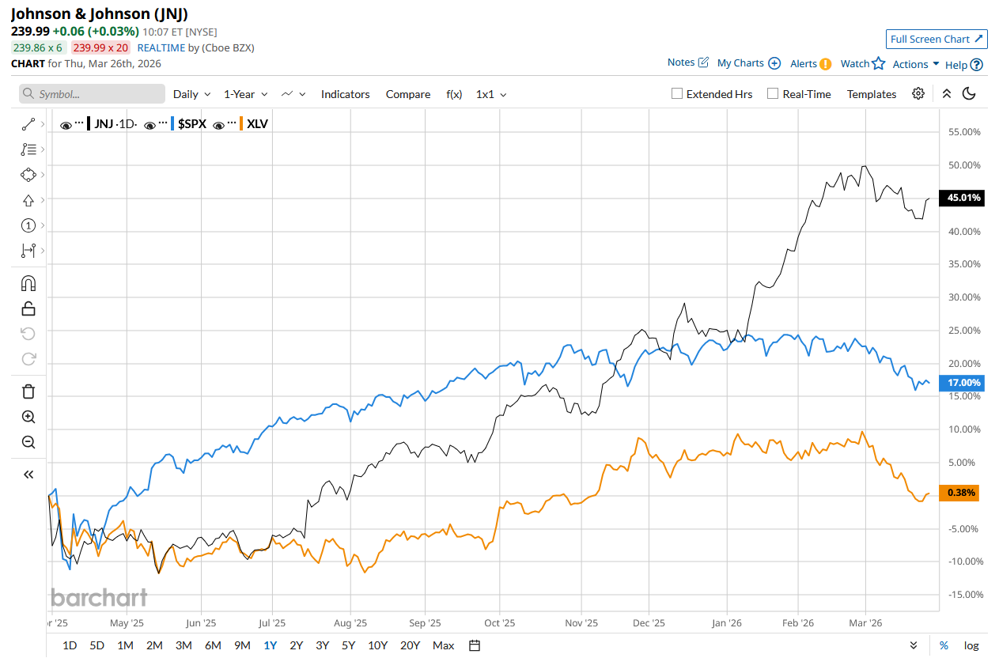Enable Real-Time checkbox
The image size is (999, 658).
coord(773,93)
